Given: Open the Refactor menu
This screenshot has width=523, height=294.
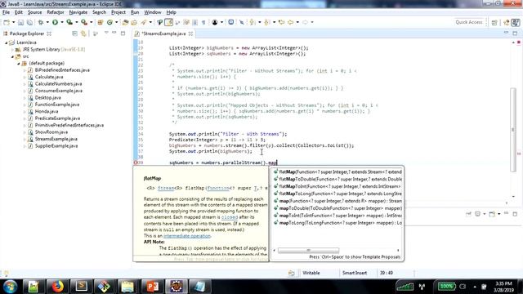Looking at the screenshot, I should (x=56, y=12).
